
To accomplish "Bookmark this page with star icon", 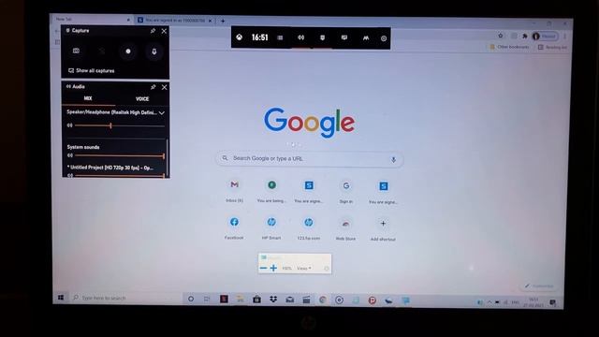I will [501, 36].
